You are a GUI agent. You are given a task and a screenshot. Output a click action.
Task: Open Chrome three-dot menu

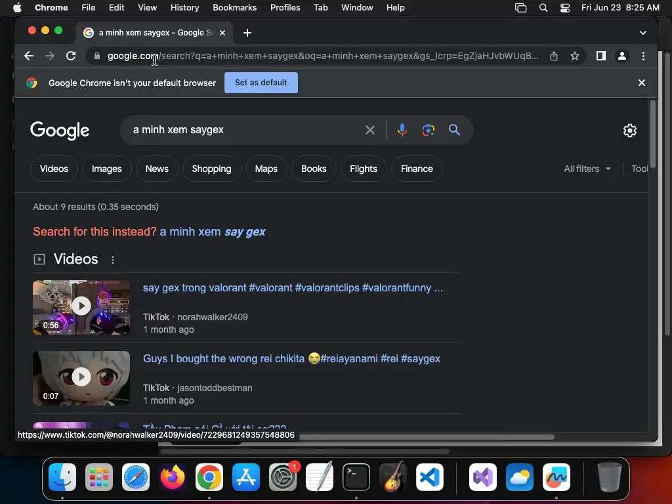[643, 56]
